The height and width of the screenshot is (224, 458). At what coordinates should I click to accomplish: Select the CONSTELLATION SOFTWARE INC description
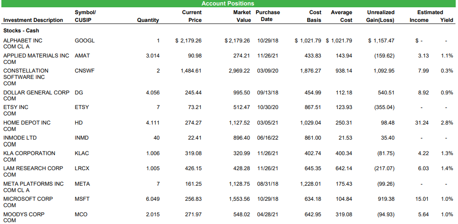(26, 77)
